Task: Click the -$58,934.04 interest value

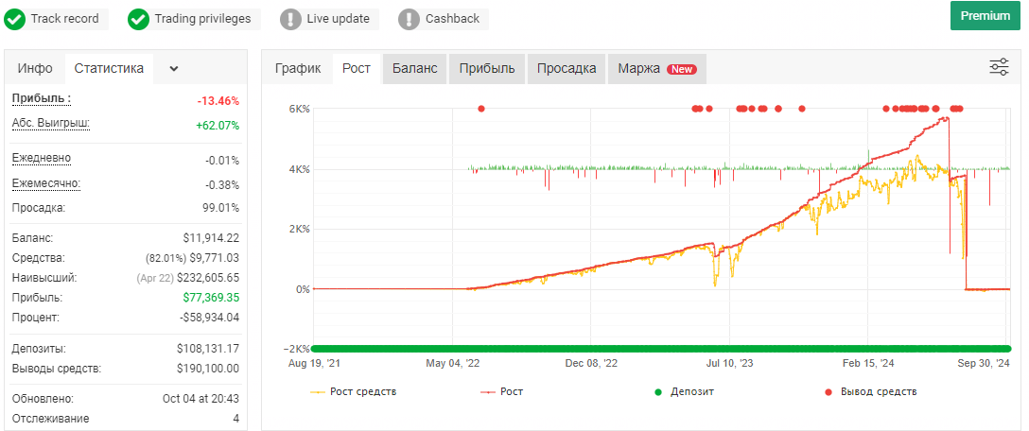Action: tap(210, 318)
